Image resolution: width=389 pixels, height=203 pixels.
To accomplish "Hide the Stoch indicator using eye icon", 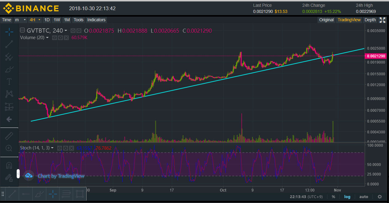I will [x=60, y=148].
